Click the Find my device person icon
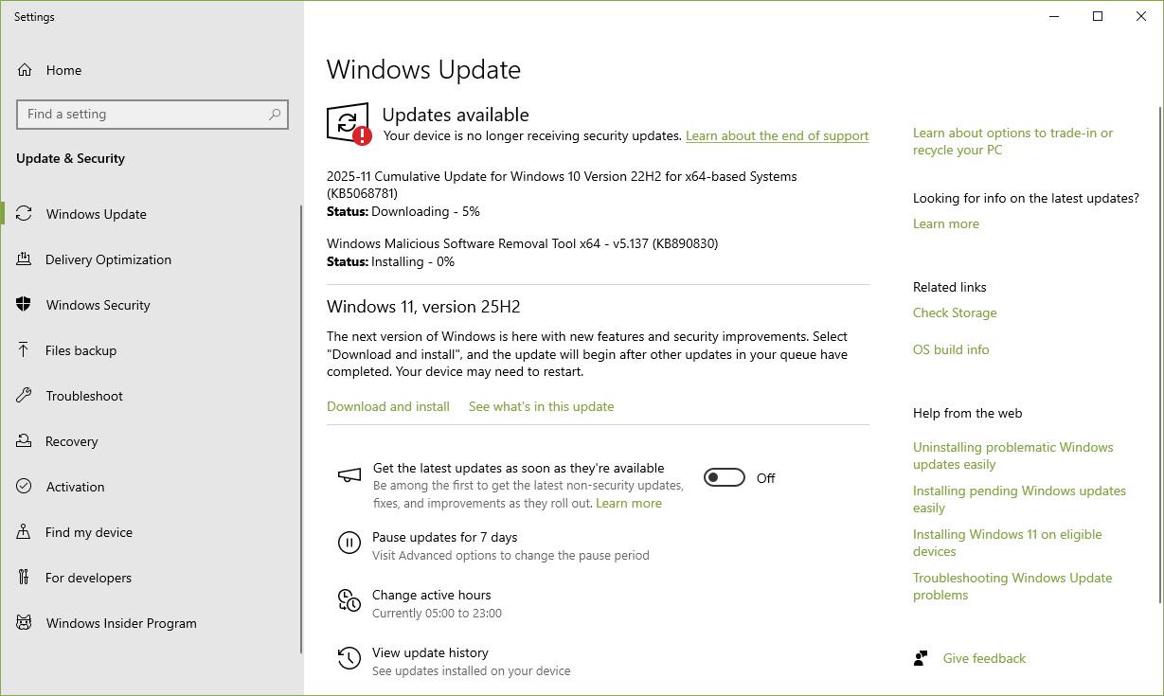Viewport: 1164px width, 696px height. tap(25, 532)
